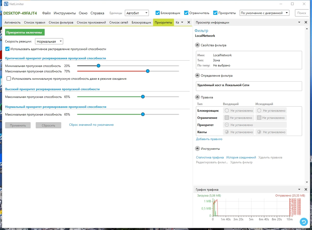The width and height of the screenshot is (312, 230).
Task: Set outgoing Блокировщик rule radio
Action: coord(259,110)
